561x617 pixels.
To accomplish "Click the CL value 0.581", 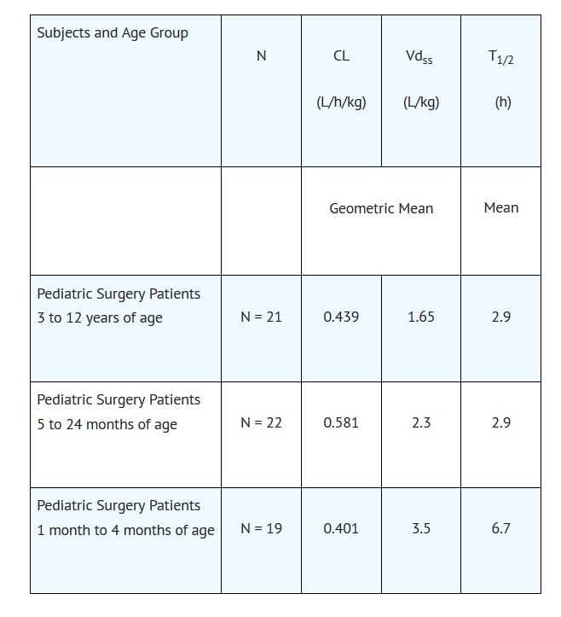I will [341, 422].
